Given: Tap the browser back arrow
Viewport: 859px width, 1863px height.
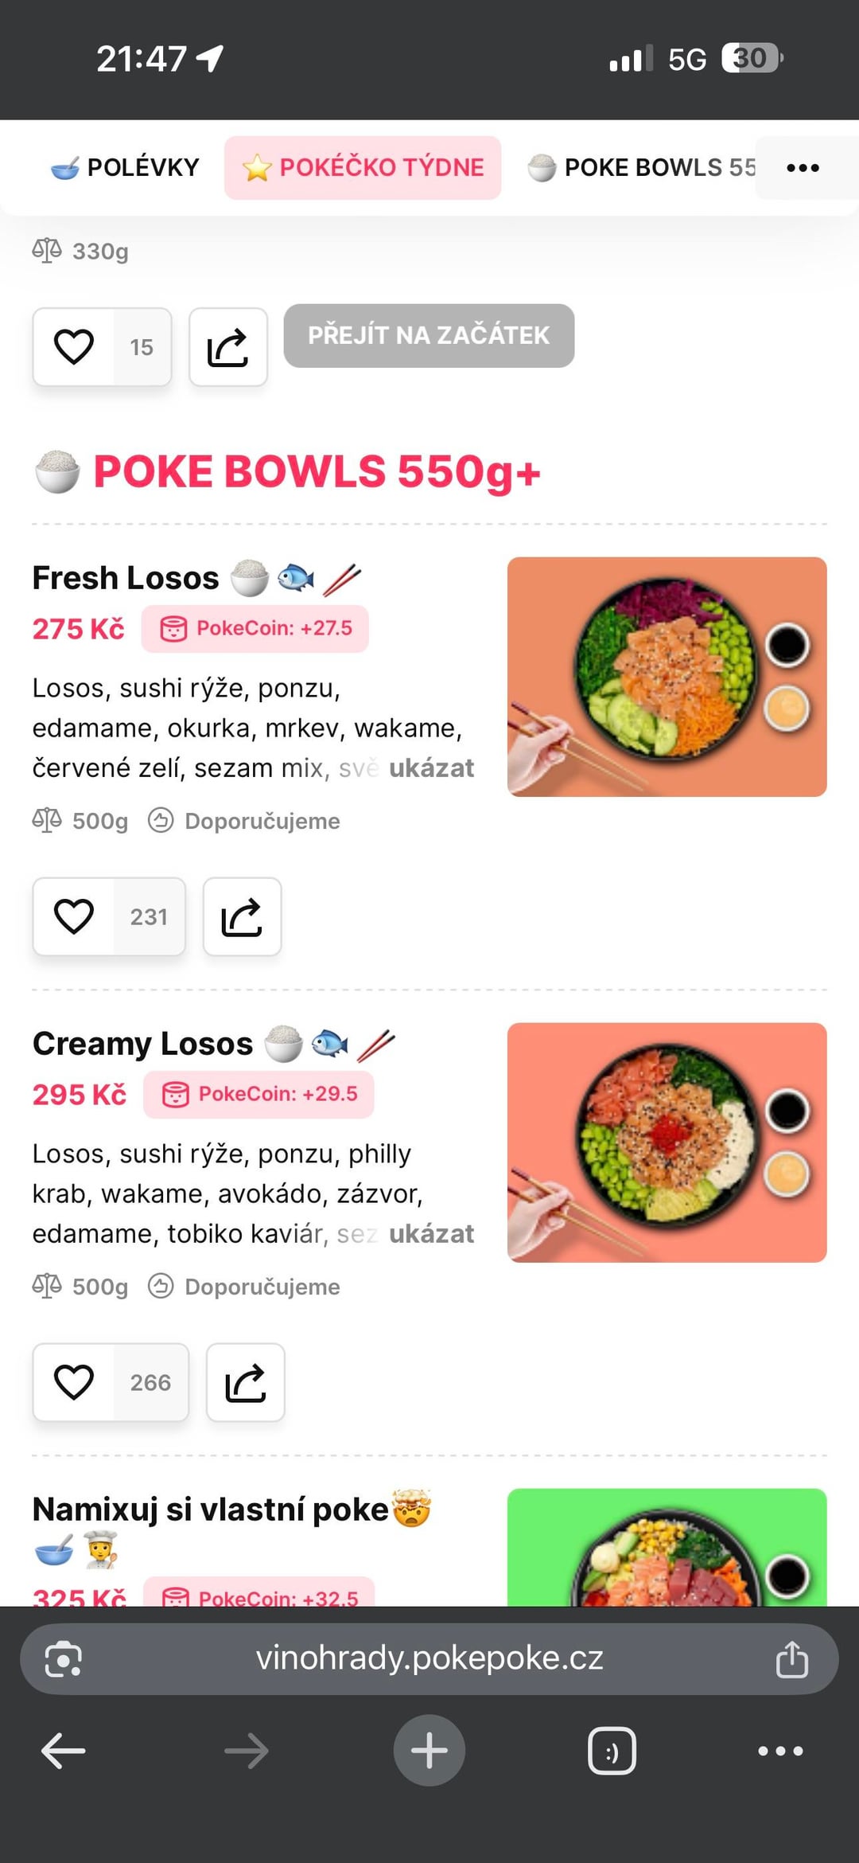Looking at the screenshot, I should (x=64, y=1751).
